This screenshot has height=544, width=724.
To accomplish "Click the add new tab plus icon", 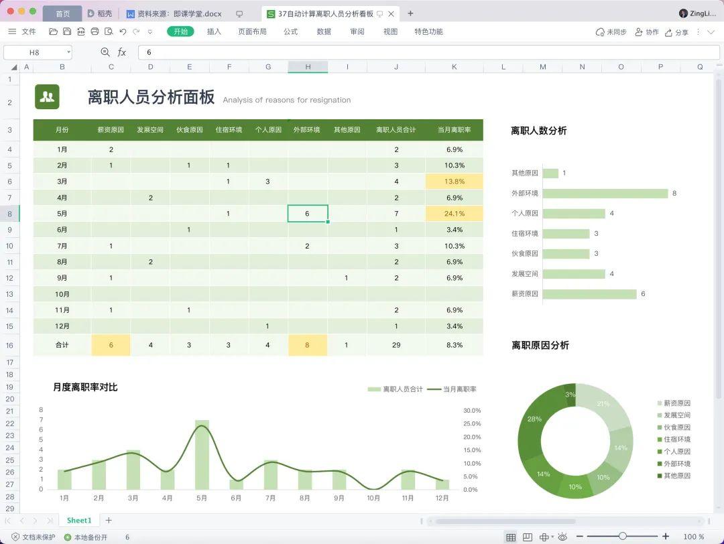I will [410, 13].
